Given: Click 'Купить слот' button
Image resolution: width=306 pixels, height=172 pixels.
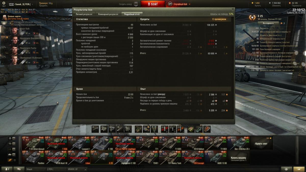Looking at the screenshot, I should [x=262, y=143].
